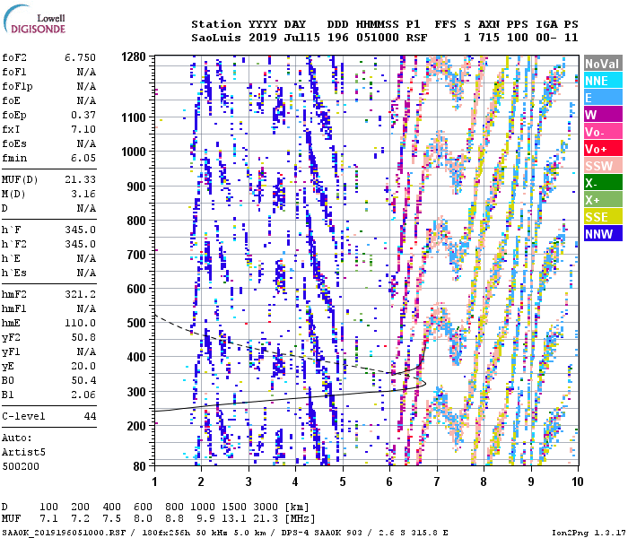
Task: Select the NNW legend swatch
Action: [x=603, y=234]
